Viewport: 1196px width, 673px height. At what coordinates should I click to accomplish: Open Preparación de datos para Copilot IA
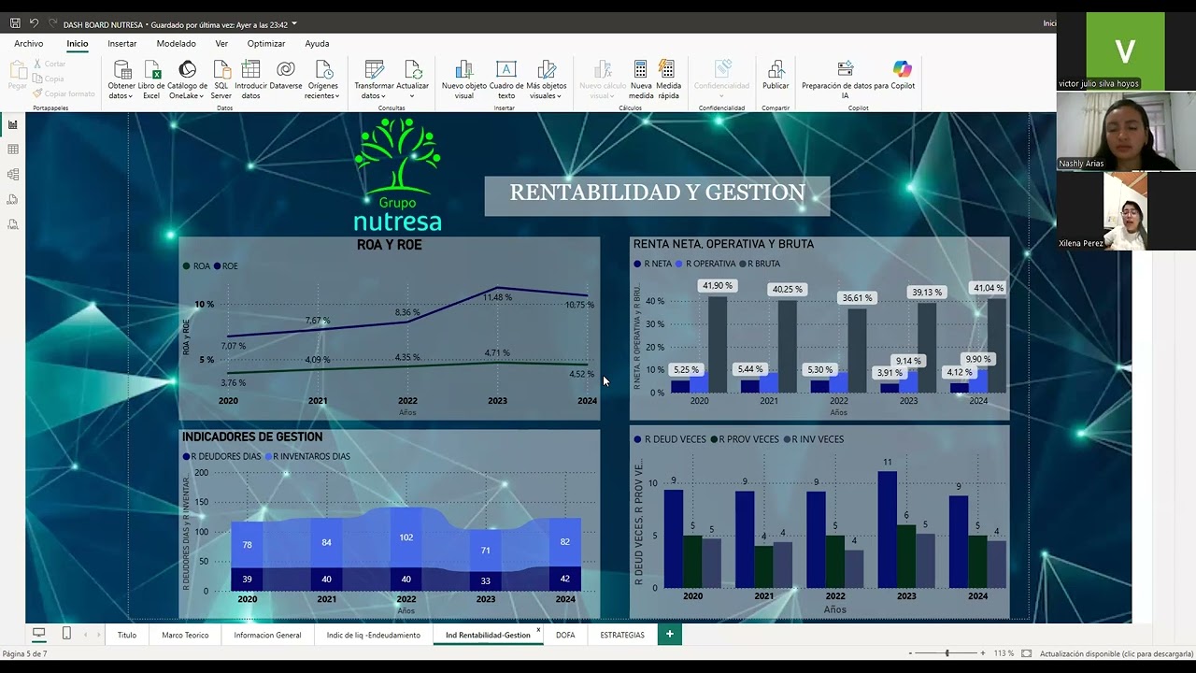click(x=845, y=79)
